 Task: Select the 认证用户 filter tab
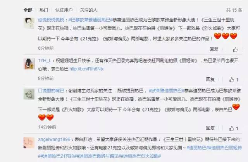pyautogui.click(x=64, y=10)
